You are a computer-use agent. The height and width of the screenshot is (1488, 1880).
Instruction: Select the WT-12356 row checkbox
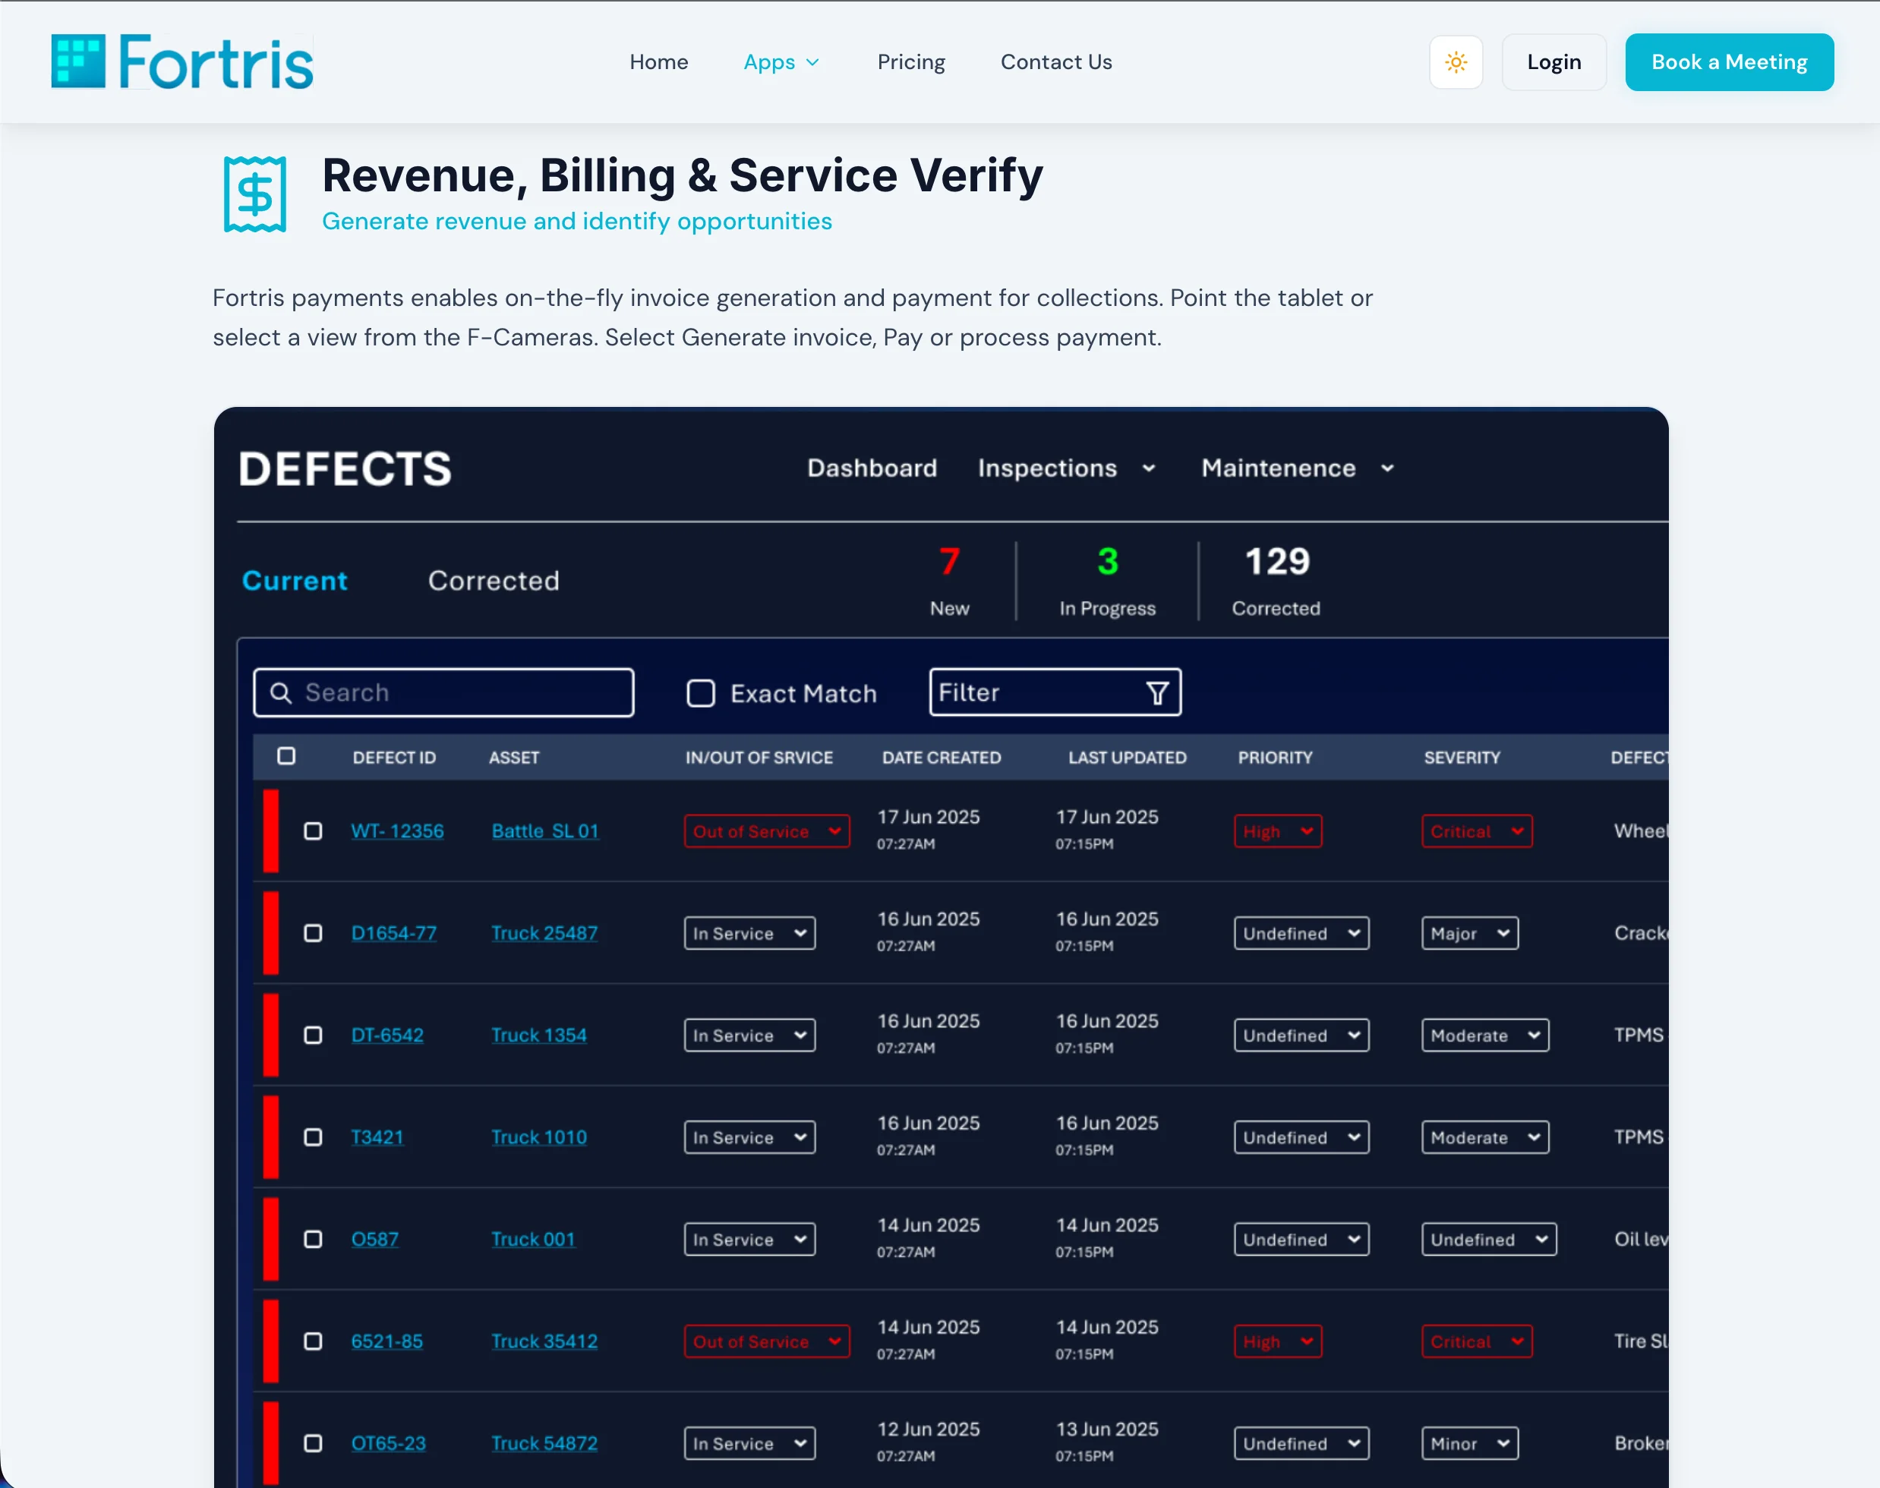[313, 831]
